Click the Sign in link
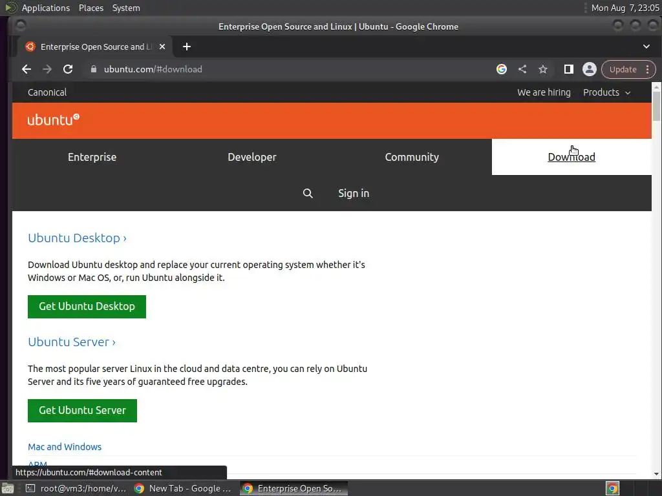 [x=354, y=193]
